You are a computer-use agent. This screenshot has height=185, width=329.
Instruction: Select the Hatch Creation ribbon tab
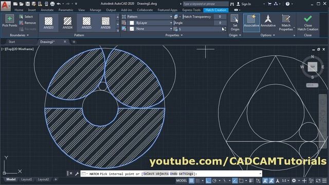click(x=216, y=10)
